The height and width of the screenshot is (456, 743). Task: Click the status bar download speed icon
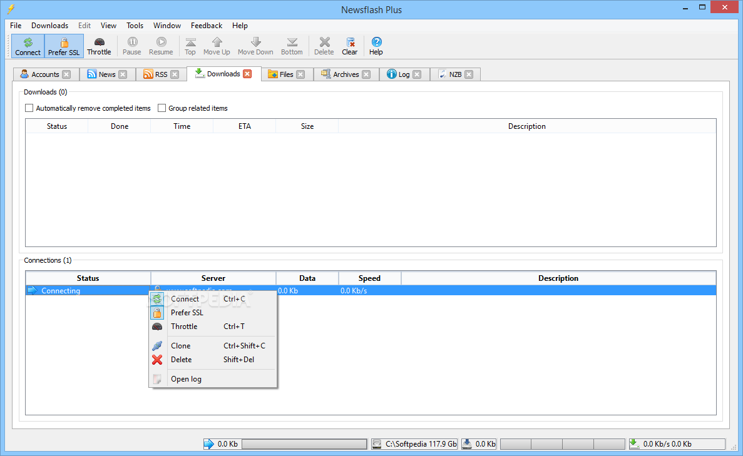(634, 443)
